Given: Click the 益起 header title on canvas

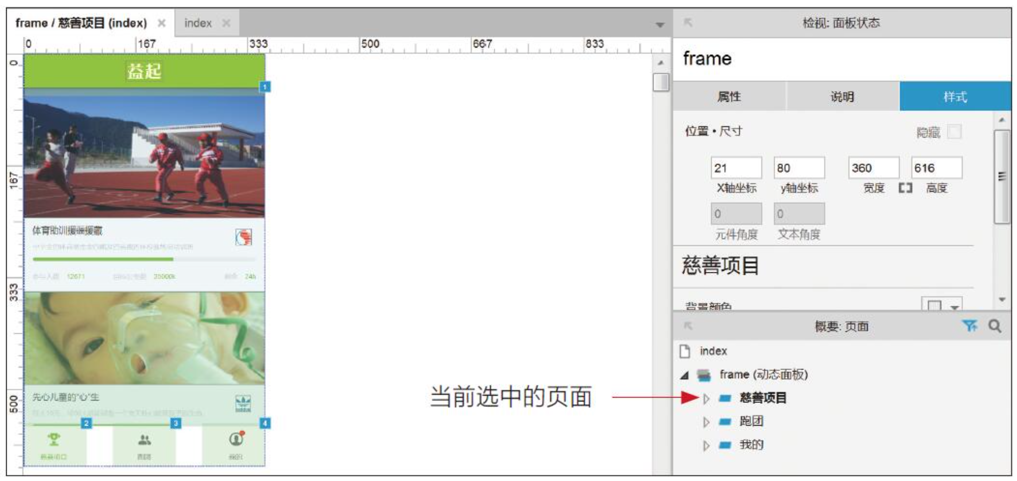Looking at the screenshot, I should pyautogui.click(x=144, y=71).
